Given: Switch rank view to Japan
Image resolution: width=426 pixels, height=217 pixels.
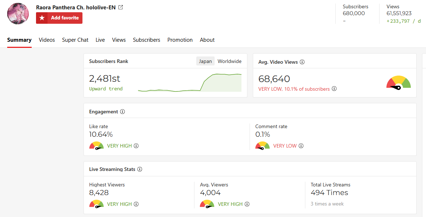Looking at the screenshot, I should 205,61.
